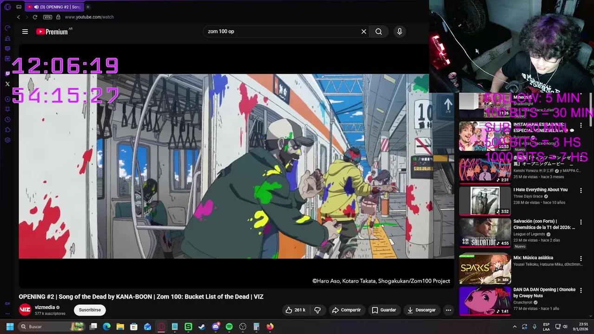Open DAN DA DAN Opening Otonoke video
The width and height of the screenshot is (594, 334).
544,293
